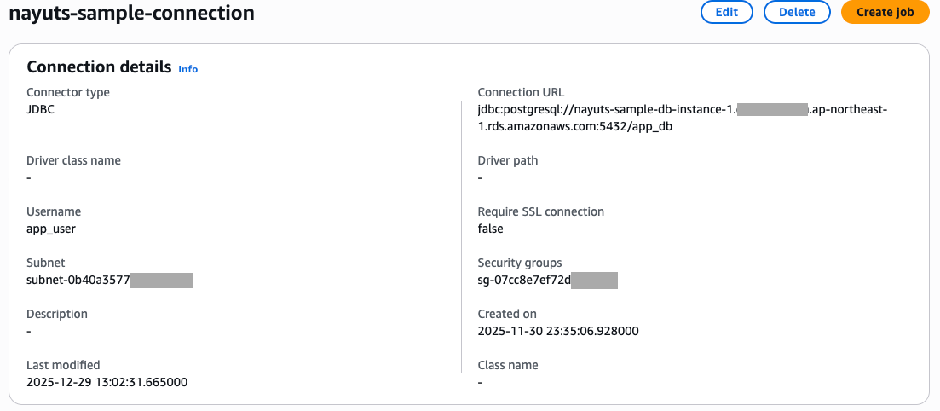Click the nayuts-sample-connection page title
This screenshot has width=940, height=411.
(131, 14)
